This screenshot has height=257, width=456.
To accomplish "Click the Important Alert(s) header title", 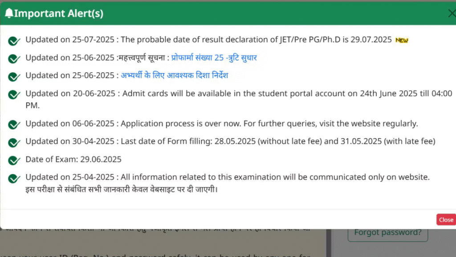I will pos(59,13).
